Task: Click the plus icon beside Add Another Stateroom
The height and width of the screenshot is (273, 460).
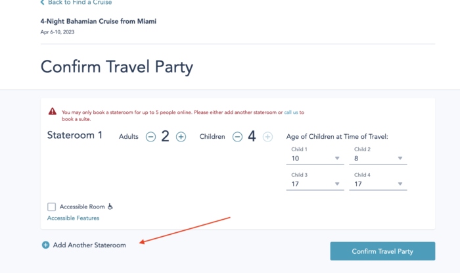Action: [x=46, y=245]
